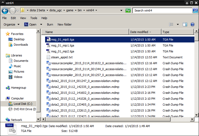Screen dimensions: 199x136
Task: Open the Downloads folder in Favorites
Action: click(x=11, y=45)
